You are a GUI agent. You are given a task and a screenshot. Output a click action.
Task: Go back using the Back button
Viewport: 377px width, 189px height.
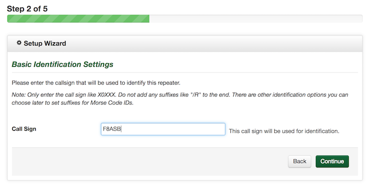point(300,161)
